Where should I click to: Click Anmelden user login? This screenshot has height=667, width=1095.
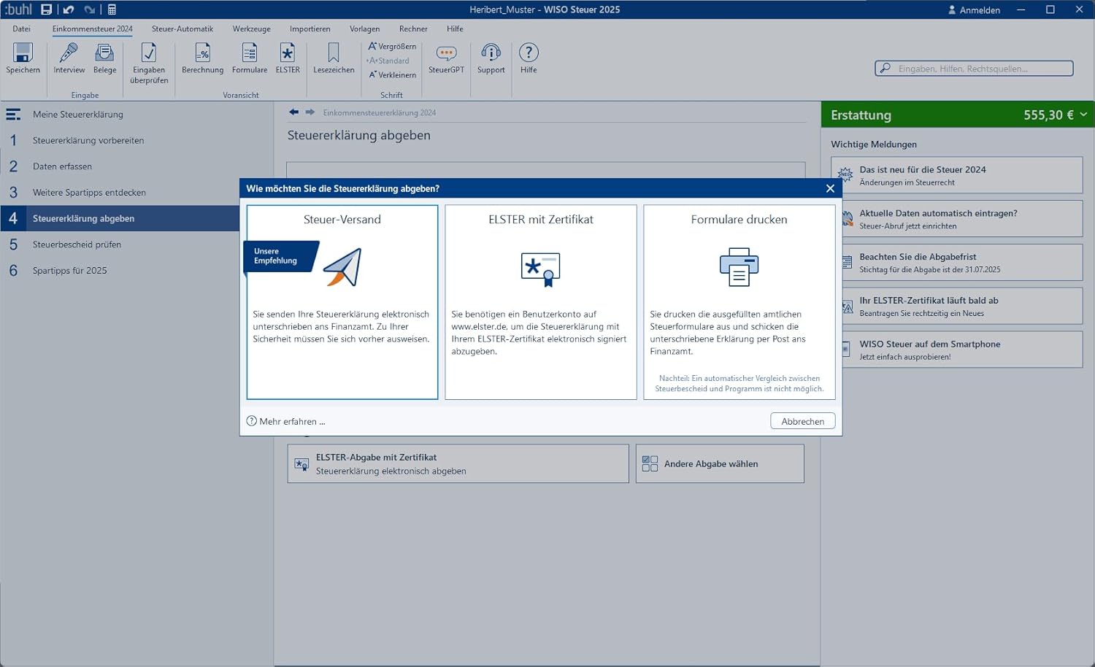tap(974, 10)
